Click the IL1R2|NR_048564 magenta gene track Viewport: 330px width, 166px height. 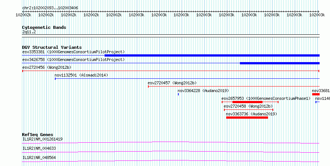click(x=171, y=161)
